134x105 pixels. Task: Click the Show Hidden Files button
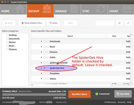[x=32, y=23]
